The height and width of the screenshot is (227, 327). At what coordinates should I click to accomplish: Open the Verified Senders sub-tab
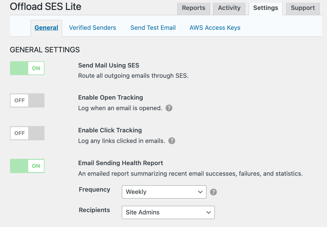pyautogui.click(x=92, y=28)
